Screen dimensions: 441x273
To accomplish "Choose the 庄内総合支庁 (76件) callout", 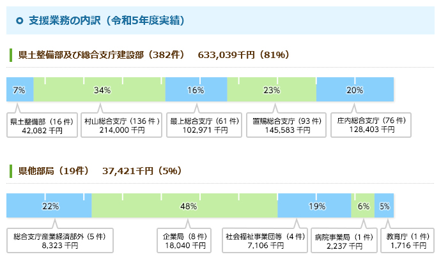I will point(371,125).
